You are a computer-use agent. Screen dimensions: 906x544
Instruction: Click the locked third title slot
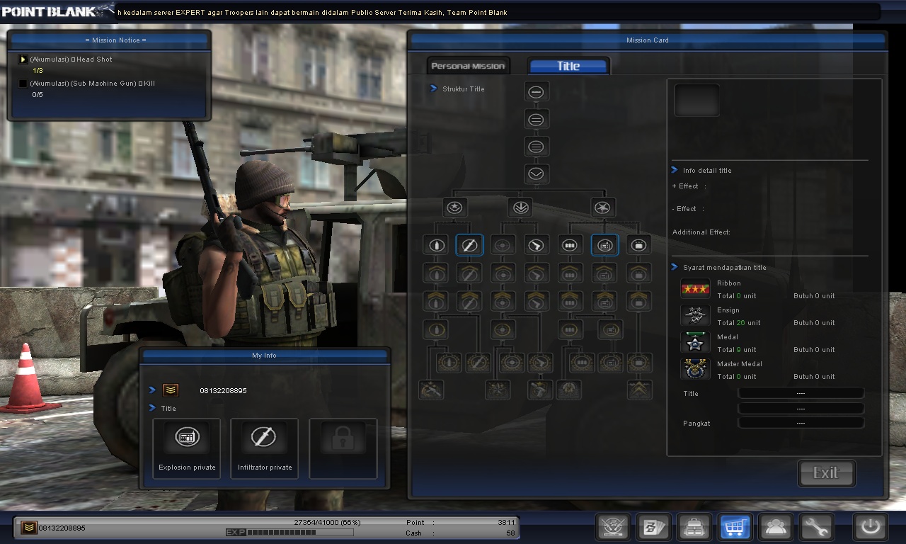343,448
